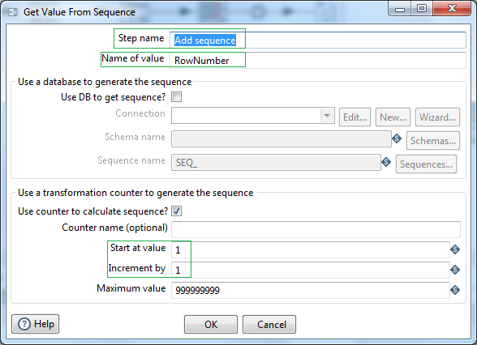The height and width of the screenshot is (345, 477).
Task: Dismiss the dialog with Cancel
Action: pos(269,324)
